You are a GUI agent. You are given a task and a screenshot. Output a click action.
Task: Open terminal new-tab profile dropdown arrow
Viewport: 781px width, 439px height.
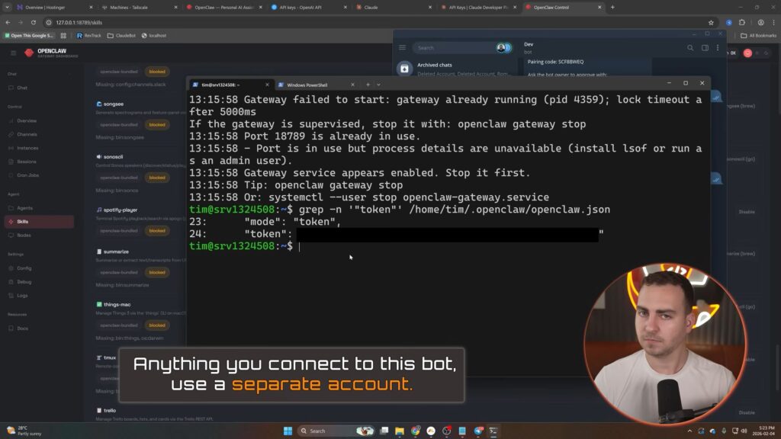378,85
